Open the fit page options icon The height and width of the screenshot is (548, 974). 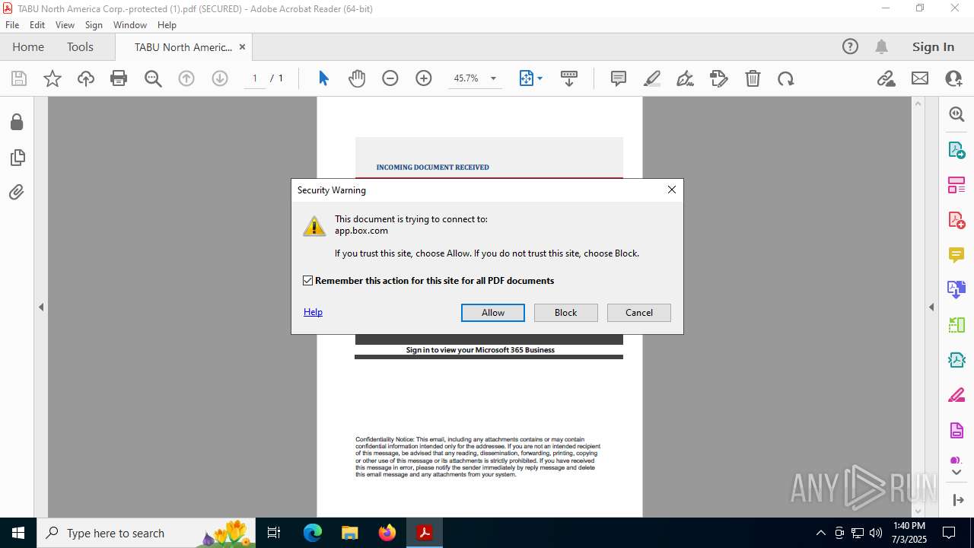pos(530,78)
